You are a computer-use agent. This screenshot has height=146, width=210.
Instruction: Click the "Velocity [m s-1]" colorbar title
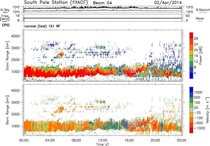tap(207, 110)
